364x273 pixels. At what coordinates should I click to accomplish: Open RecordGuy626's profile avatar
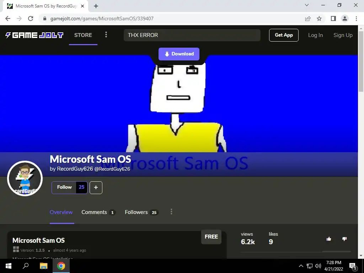point(25,178)
